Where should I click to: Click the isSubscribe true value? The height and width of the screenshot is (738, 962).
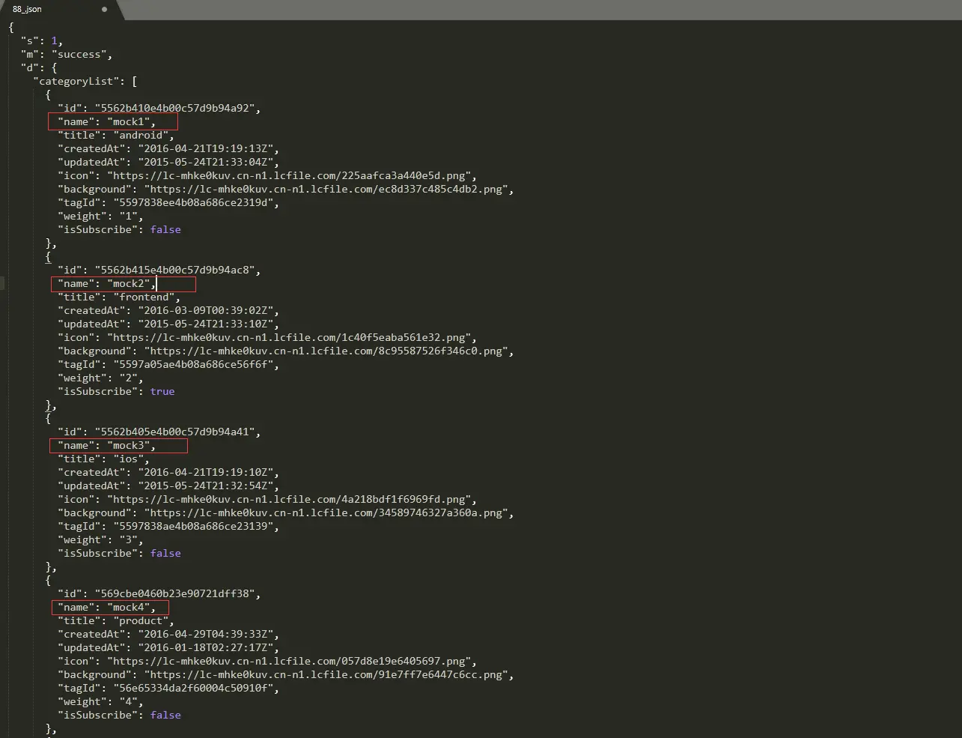tap(162, 392)
